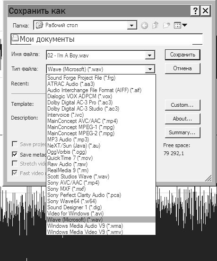Click the Сохранить button
Viewport: 217px width, 261px height.
click(182, 55)
